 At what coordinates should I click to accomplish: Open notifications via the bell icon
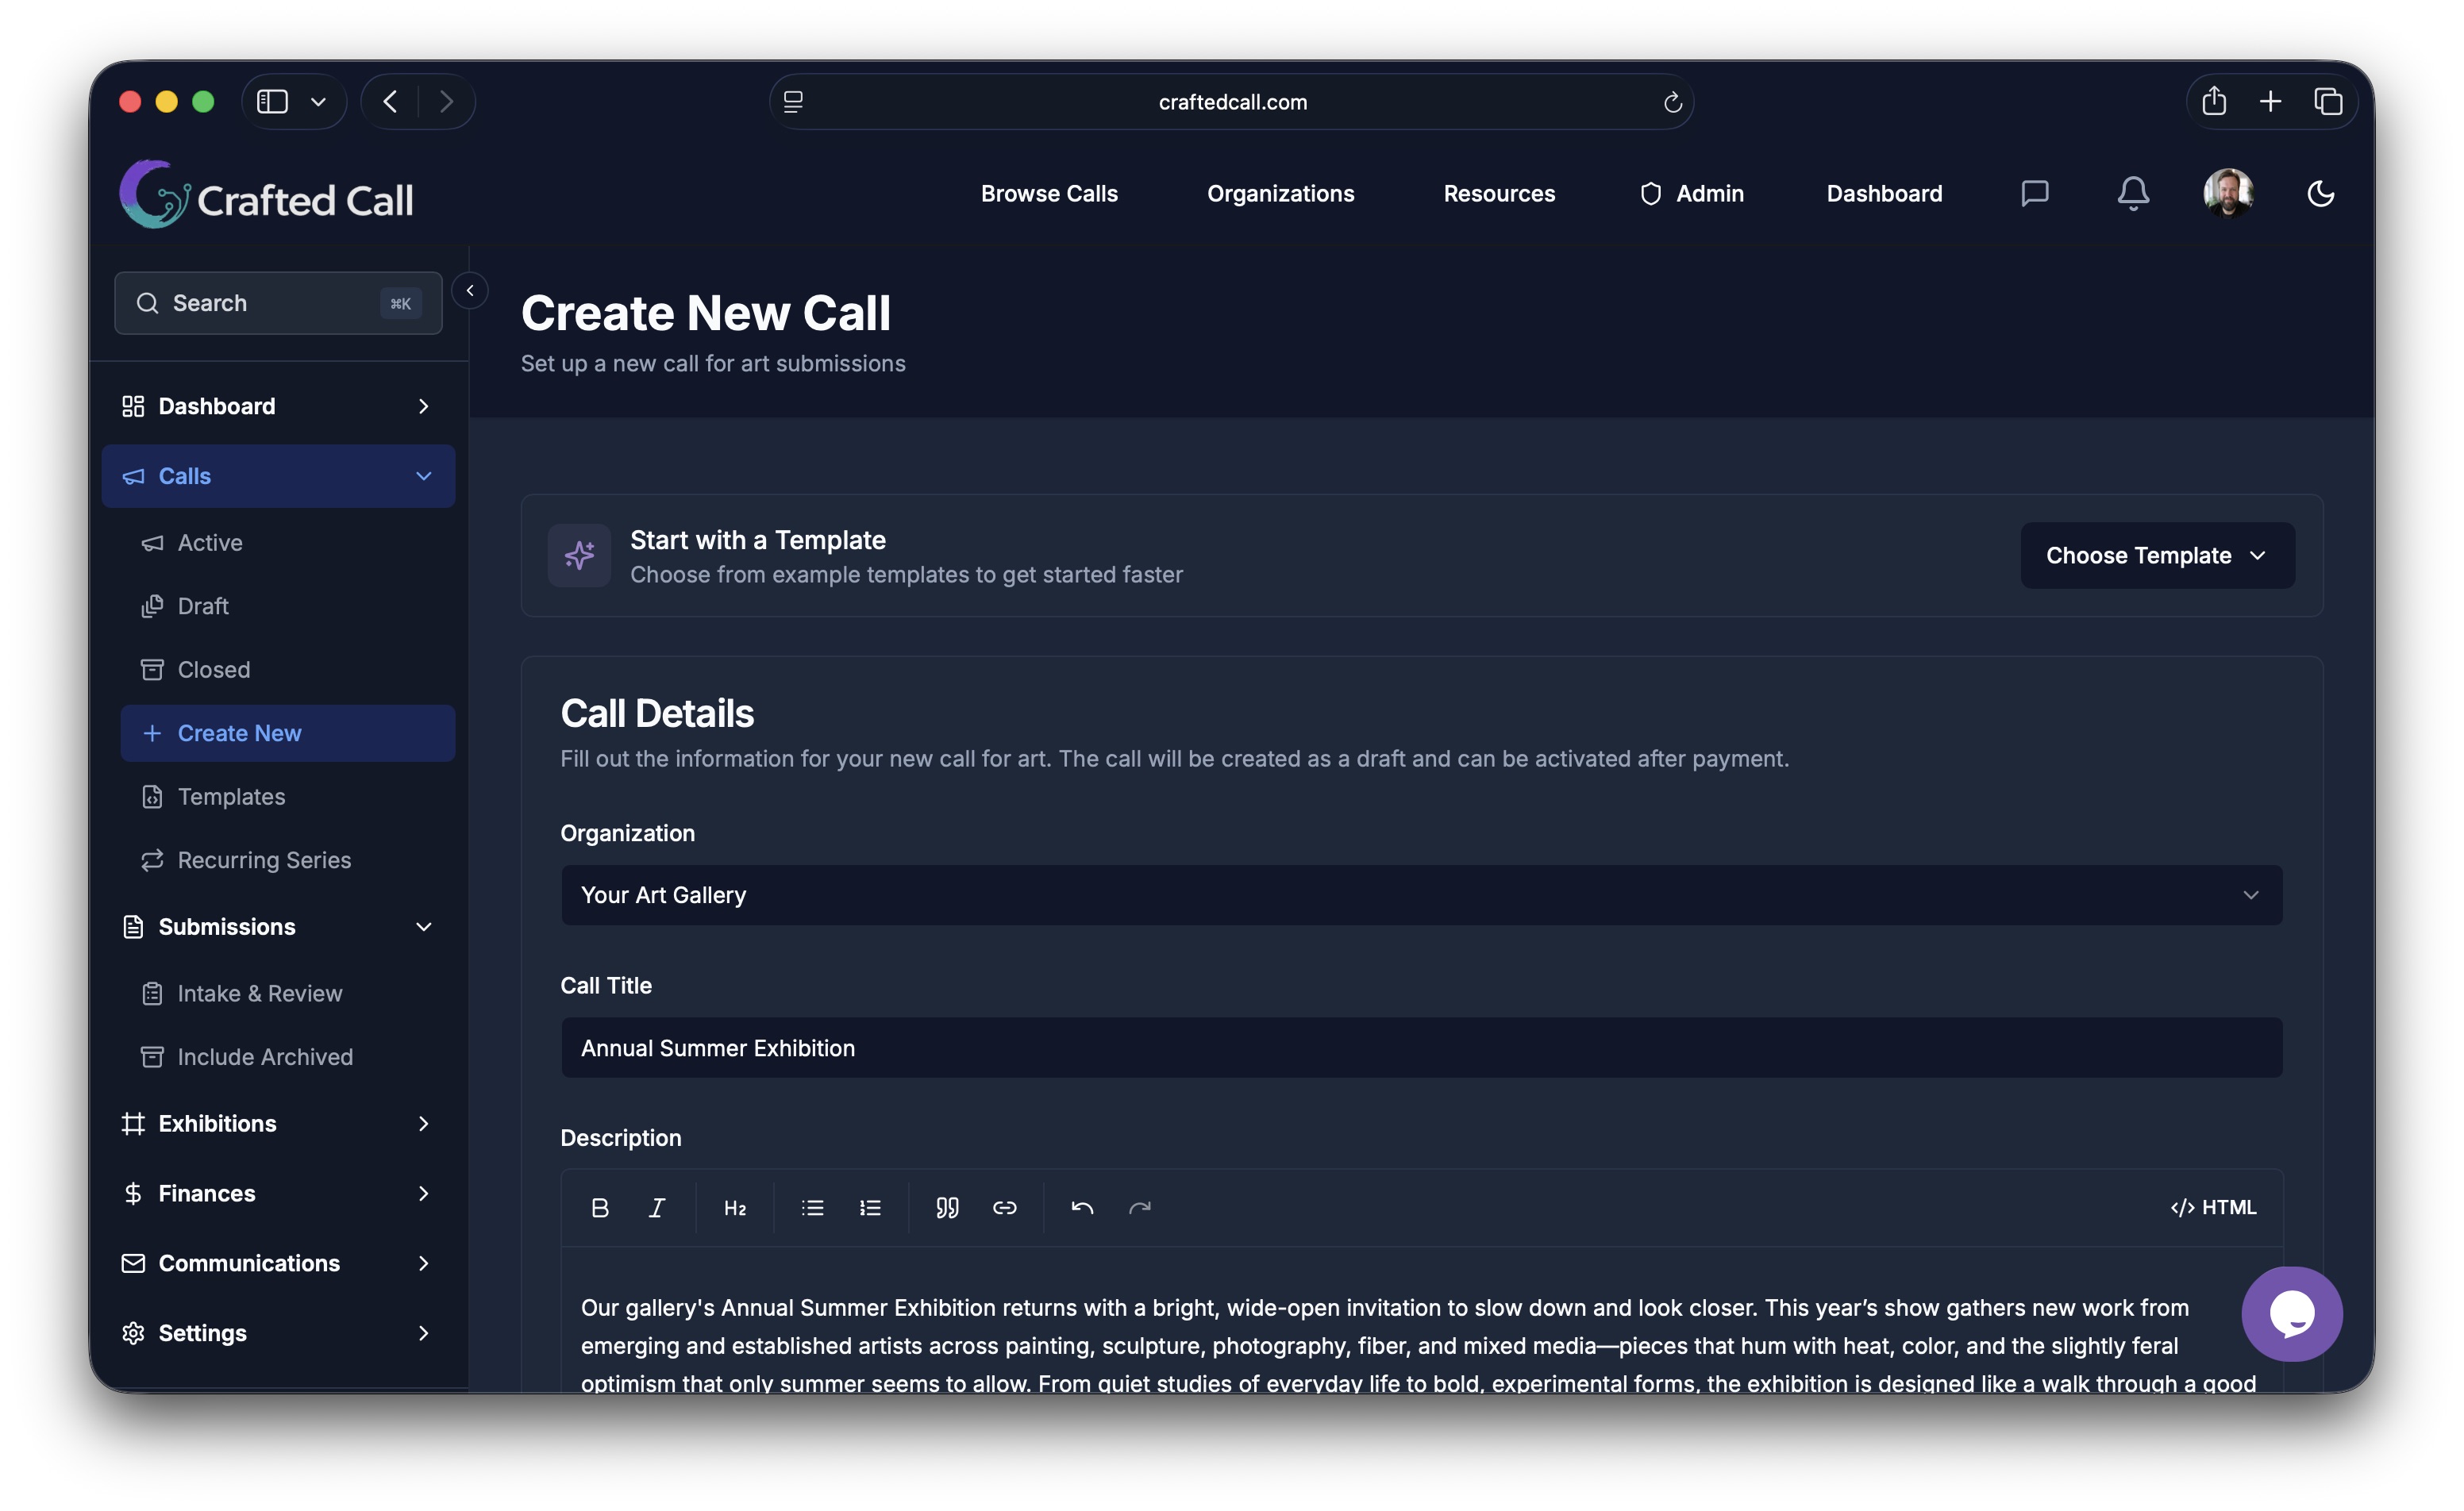pyautogui.click(x=2133, y=193)
